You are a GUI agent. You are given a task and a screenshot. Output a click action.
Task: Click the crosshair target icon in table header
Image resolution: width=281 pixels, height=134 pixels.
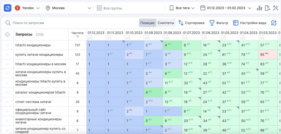(x=7, y=35)
